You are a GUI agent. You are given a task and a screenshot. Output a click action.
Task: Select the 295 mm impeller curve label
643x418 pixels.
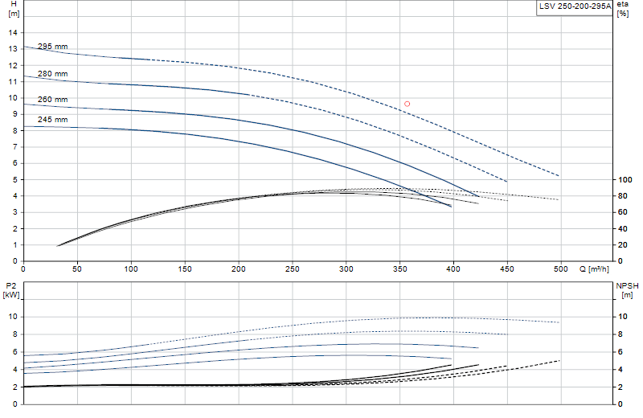point(52,47)
